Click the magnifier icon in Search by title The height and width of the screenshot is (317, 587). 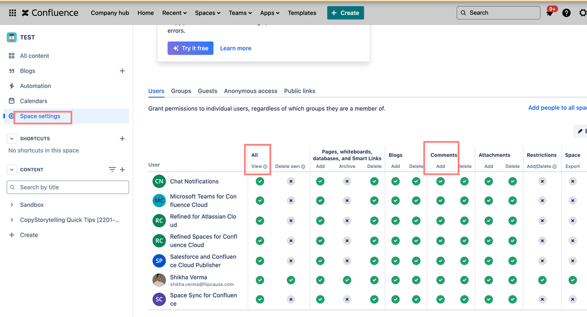click(12, 187)
